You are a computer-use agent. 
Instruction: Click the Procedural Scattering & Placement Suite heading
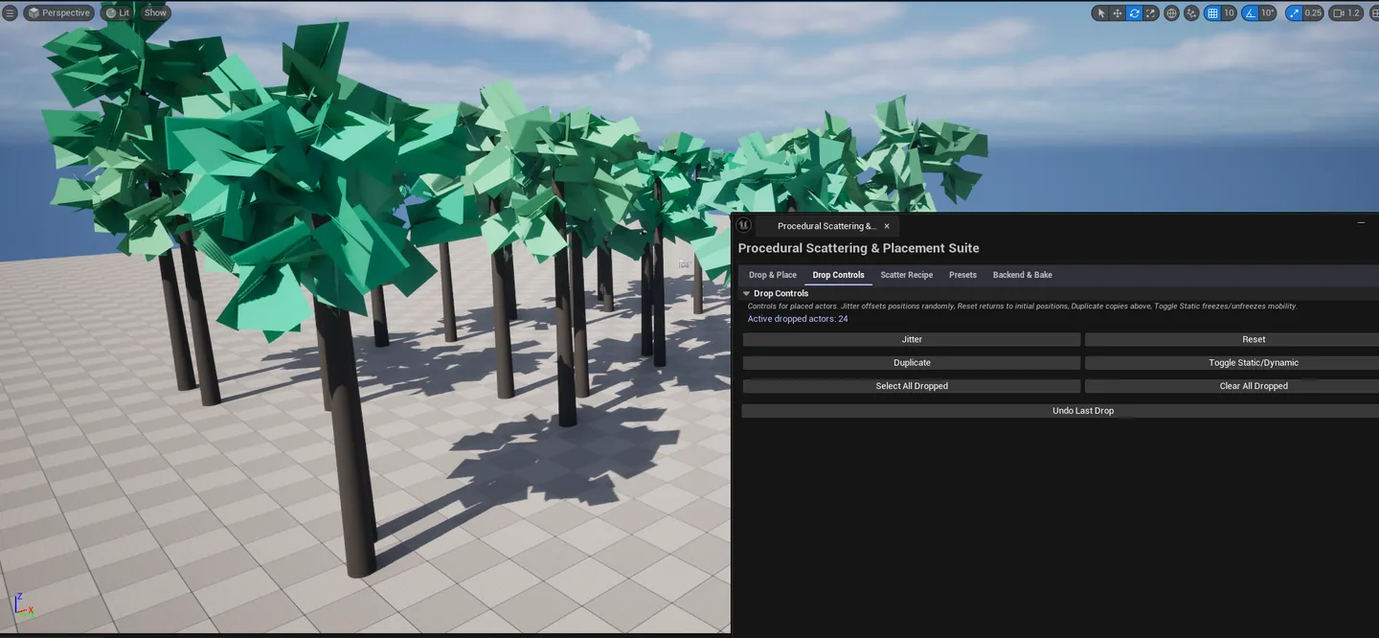(858, 248)
